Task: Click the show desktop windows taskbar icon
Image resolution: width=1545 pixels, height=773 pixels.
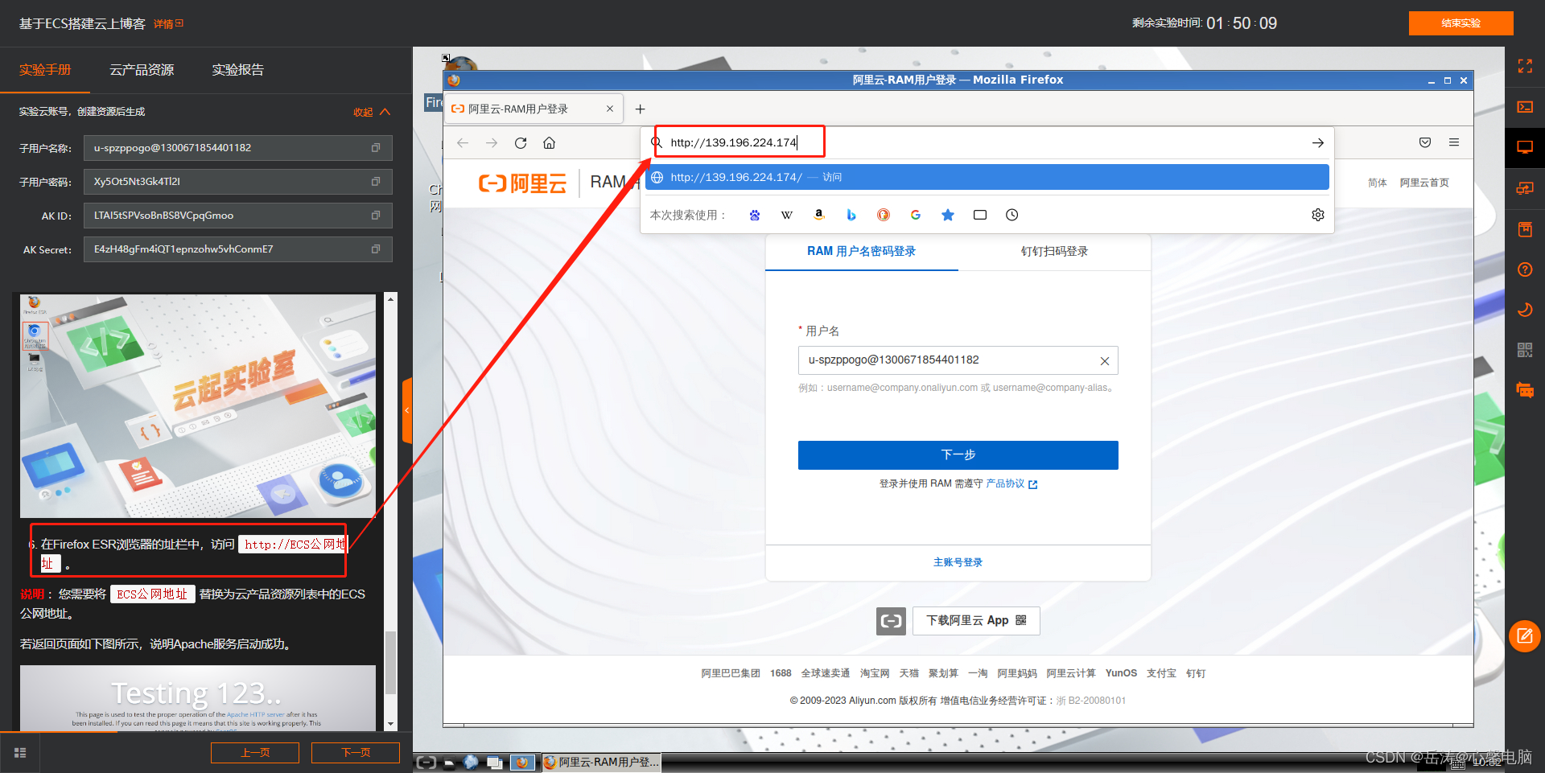Action: 495,762
